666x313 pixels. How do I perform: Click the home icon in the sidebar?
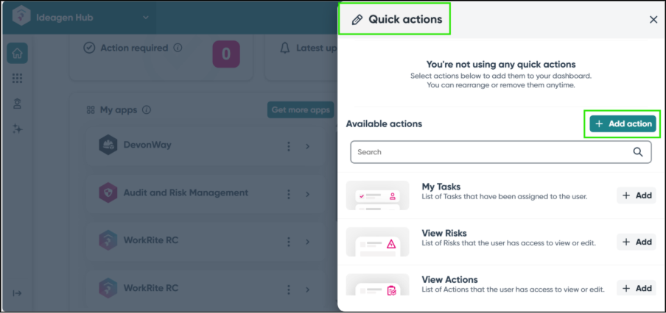pyautogui.click(x=18, y=53)
